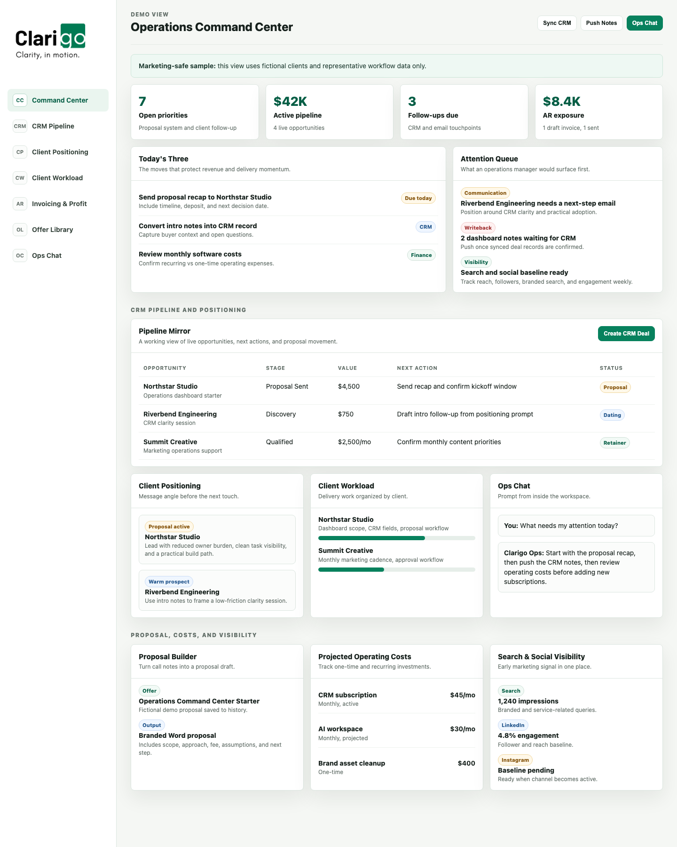This screenshot has width=677, height=847.
Task: Click the OC badge icon in sidebar
Action: click(20, 256)
